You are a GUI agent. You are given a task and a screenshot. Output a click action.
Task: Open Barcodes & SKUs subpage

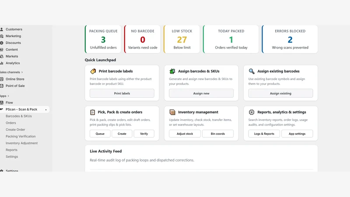tap(19, 116)
